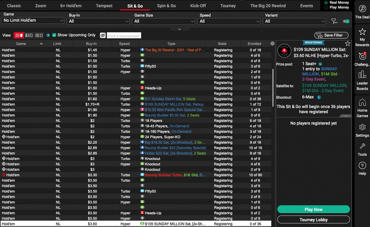Favorite the tournament with star icon
The height and width of the screenshot is (227, 370).
[x=347, y=43]
